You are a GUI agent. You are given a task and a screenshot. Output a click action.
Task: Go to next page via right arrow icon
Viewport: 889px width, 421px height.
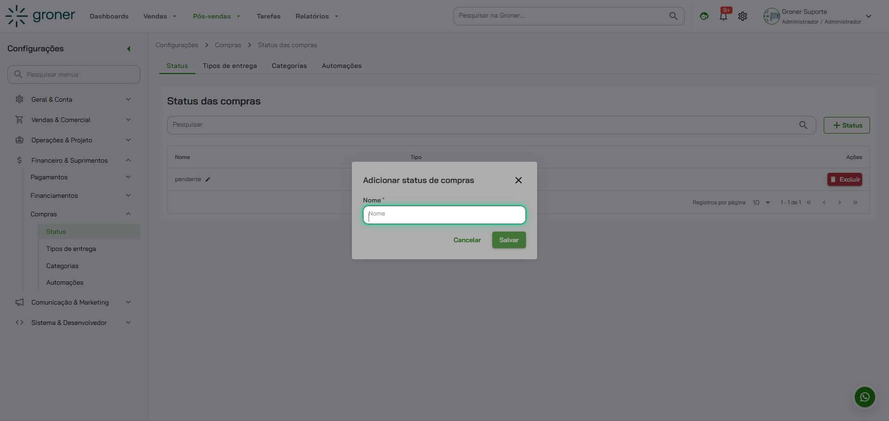coord(839,202)
